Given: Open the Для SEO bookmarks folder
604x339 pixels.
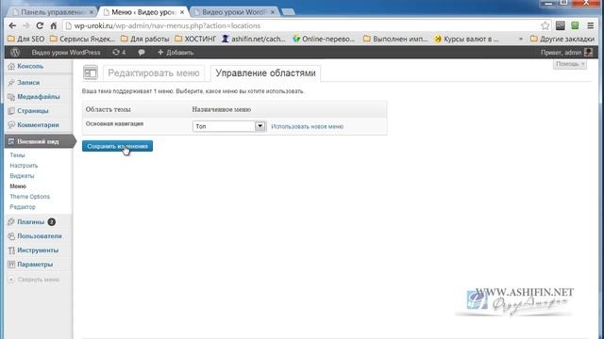Looking at the screenshot, I should pos(25,39).
